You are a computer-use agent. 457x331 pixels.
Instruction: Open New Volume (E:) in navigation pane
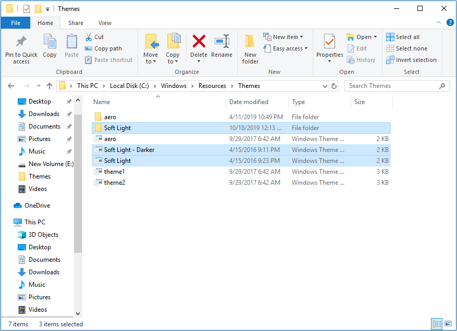[x=45, y=164]
